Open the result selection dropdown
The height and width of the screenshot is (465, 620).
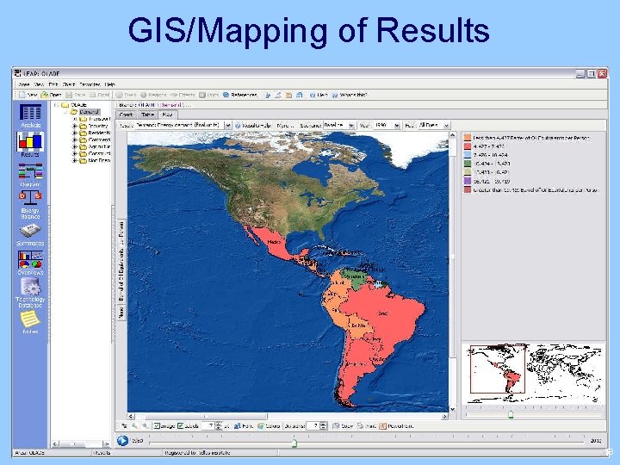[228, 125]
